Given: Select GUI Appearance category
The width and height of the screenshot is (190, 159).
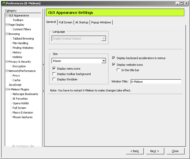Looking at the screenshot, I should 19,15.
